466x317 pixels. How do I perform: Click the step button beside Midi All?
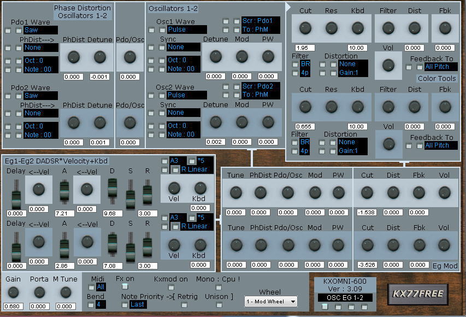pos(91,287)
